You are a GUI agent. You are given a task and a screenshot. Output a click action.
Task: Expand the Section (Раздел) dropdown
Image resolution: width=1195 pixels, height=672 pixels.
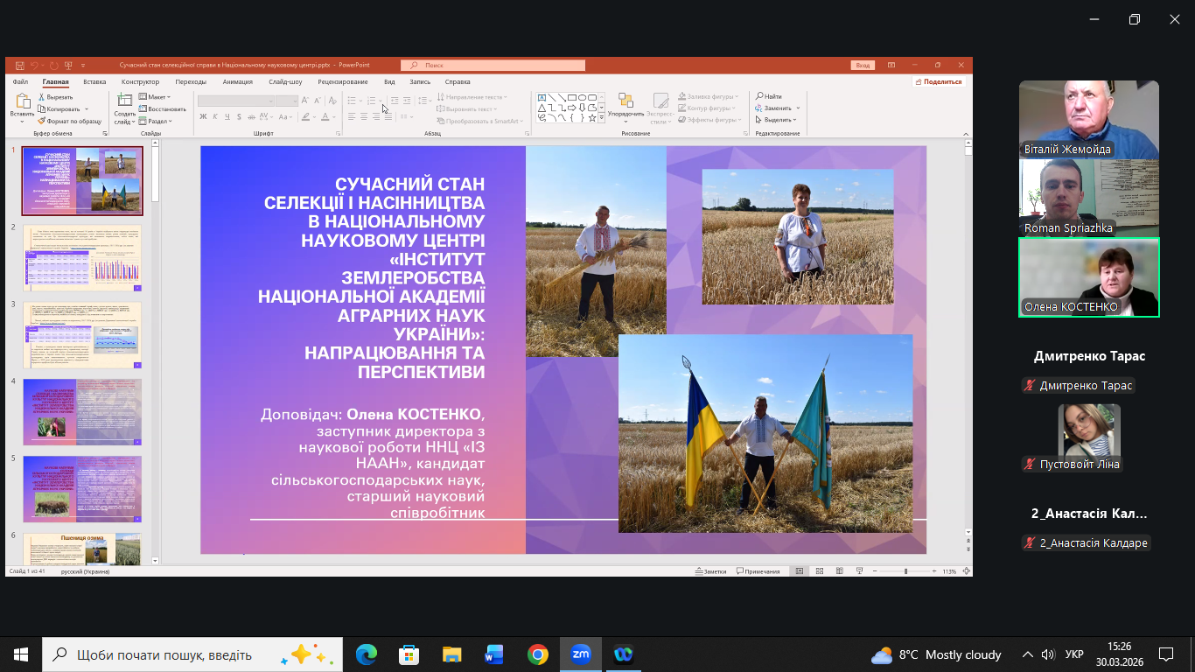158,122
